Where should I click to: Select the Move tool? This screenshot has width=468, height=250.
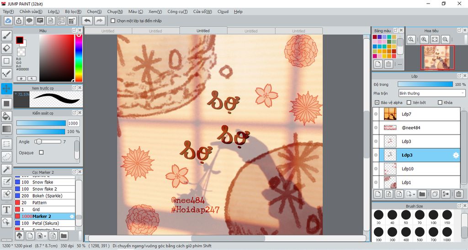[x=6, y=89]
